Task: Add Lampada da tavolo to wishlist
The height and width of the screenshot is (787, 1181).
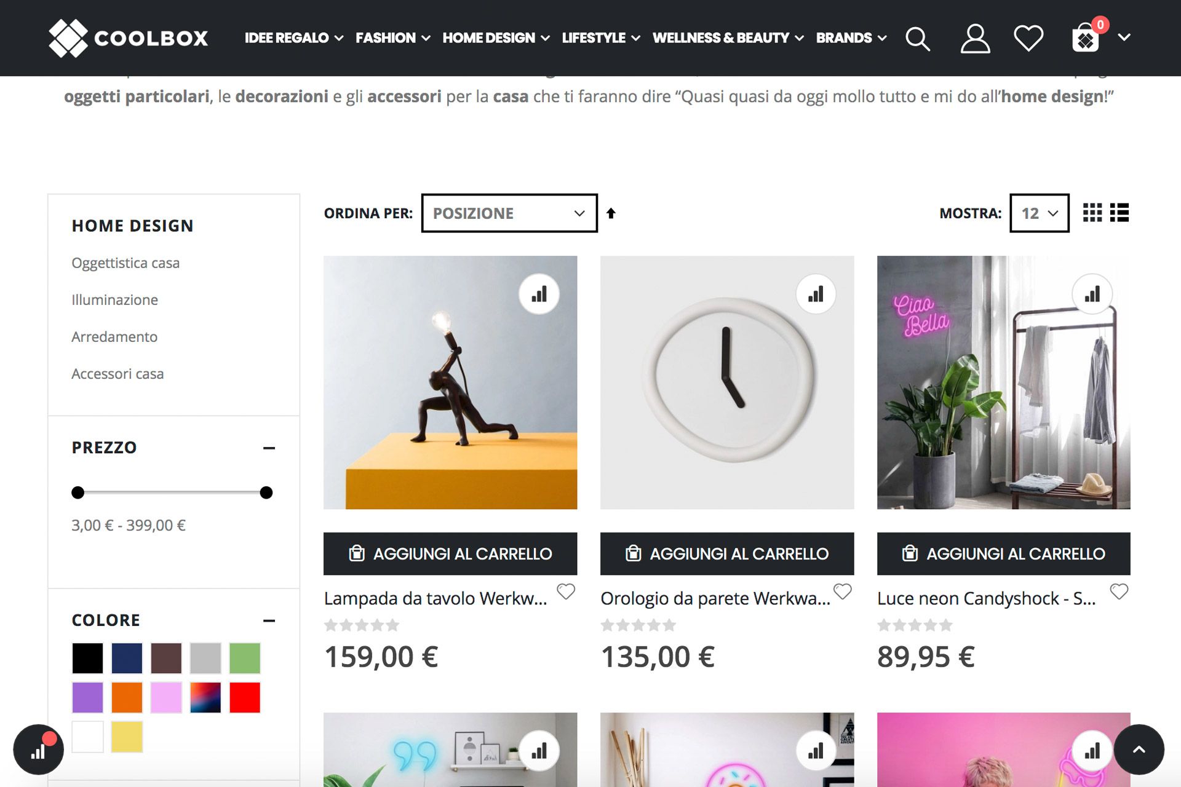Action: [x=566, y=591]
